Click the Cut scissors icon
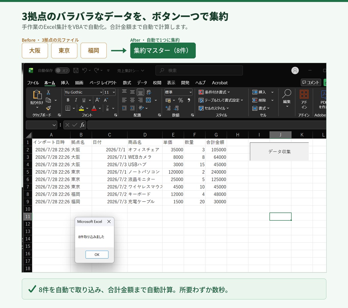348x308 pixels. [48, 92]
